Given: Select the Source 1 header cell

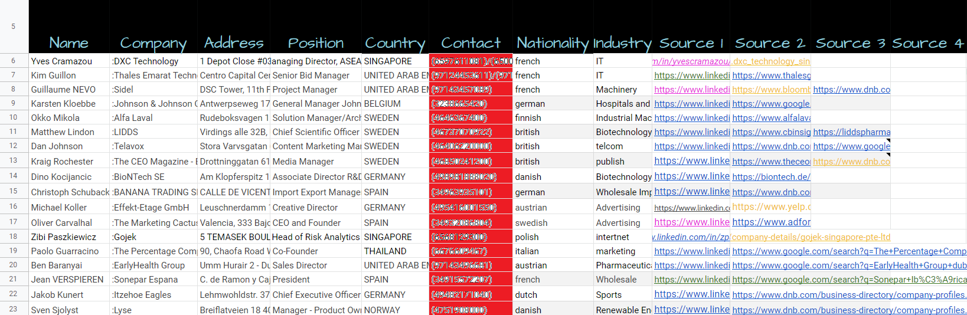Looking at the screenshot, I should [691, 27].
